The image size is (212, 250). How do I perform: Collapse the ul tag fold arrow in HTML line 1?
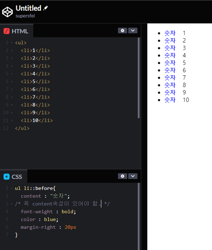(x=12, y=43)
